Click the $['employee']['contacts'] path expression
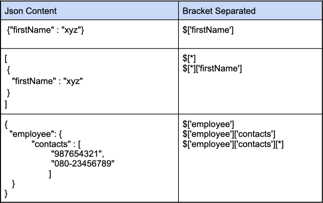The height and width of the screenshot is (203, 323). [x=229, y=134]
